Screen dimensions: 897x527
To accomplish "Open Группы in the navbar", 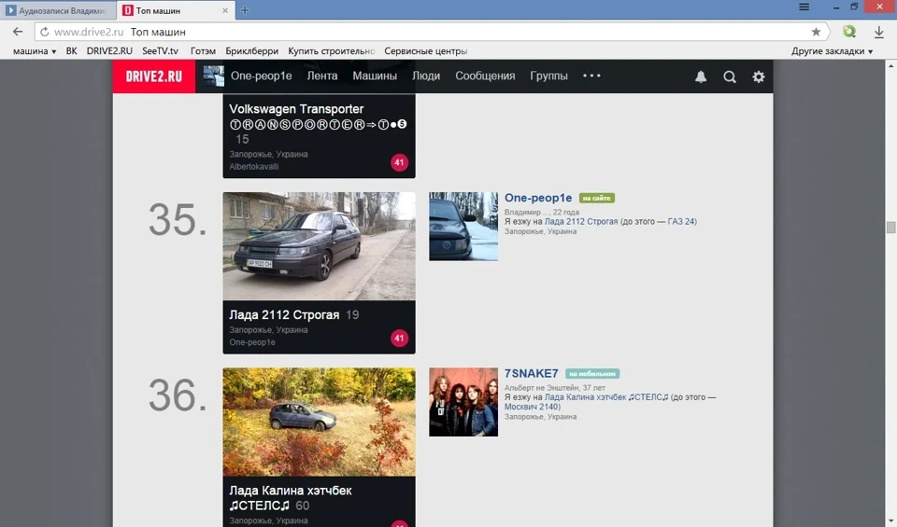I will [548, 76].
